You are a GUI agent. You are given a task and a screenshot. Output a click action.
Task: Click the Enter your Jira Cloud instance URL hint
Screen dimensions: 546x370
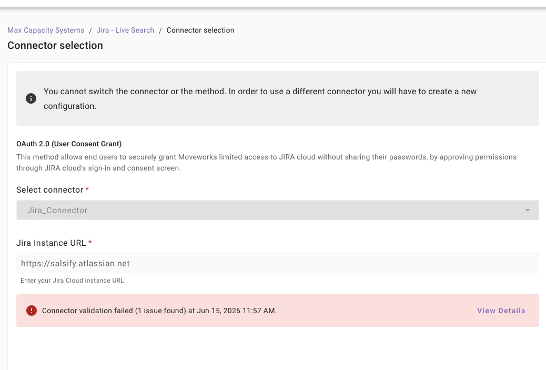72,281
